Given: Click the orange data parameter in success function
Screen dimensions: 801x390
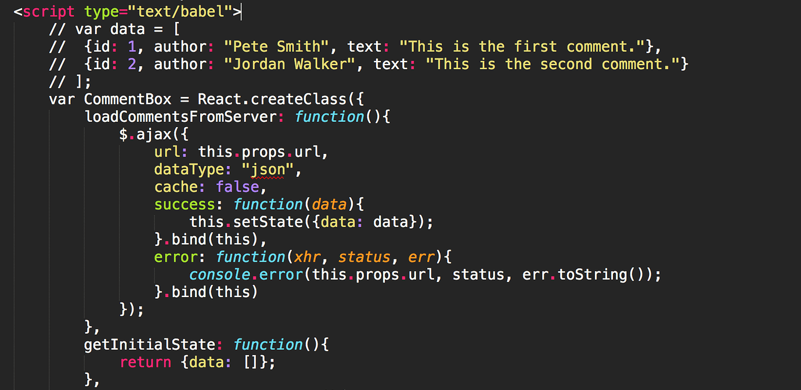Looking at the screenshot, I should pyautogui.click(x=329, y=204).
